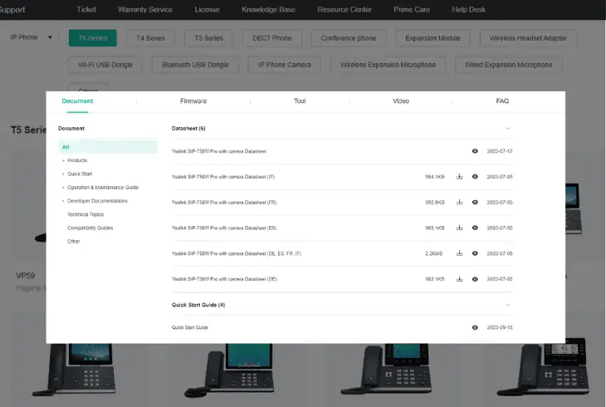Select the Wi-Fi USB Dongle category
606x407 pixels.
click(105, 65)
